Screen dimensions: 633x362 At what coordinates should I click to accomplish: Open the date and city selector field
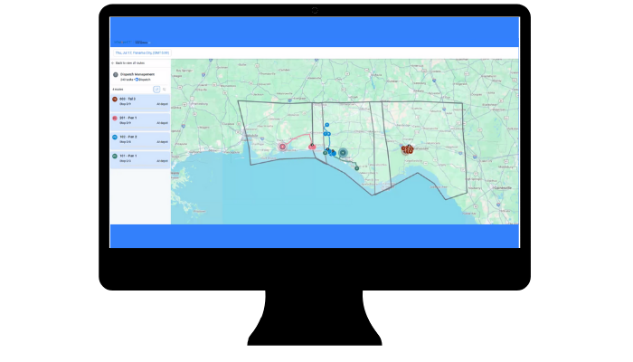(142, 52)
